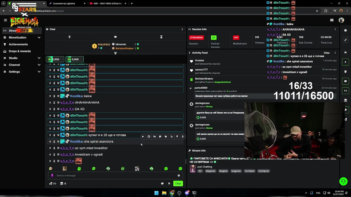Expand the Channel sidebar section
351x197 pixels.
39,65
